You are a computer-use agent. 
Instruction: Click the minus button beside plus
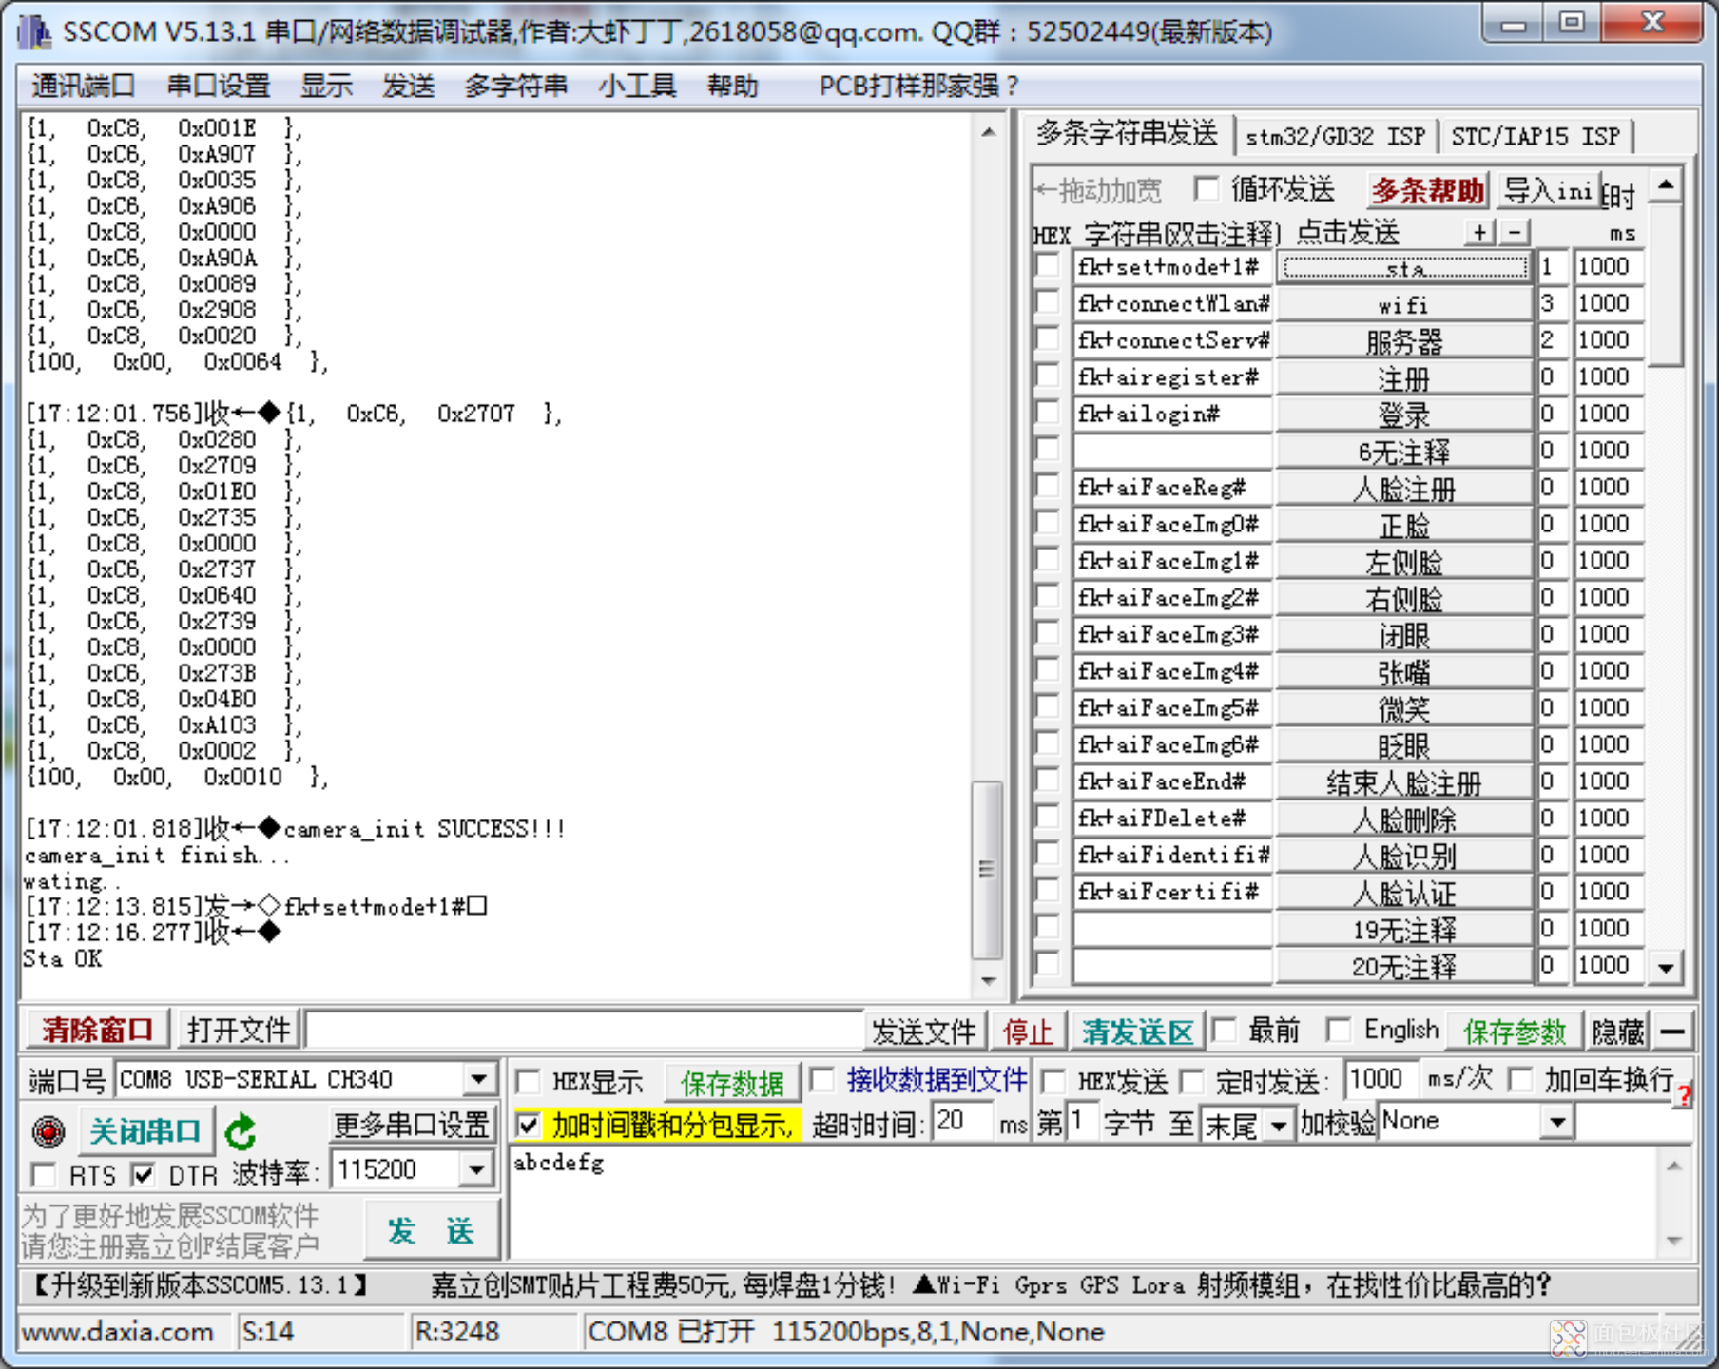1515,232
